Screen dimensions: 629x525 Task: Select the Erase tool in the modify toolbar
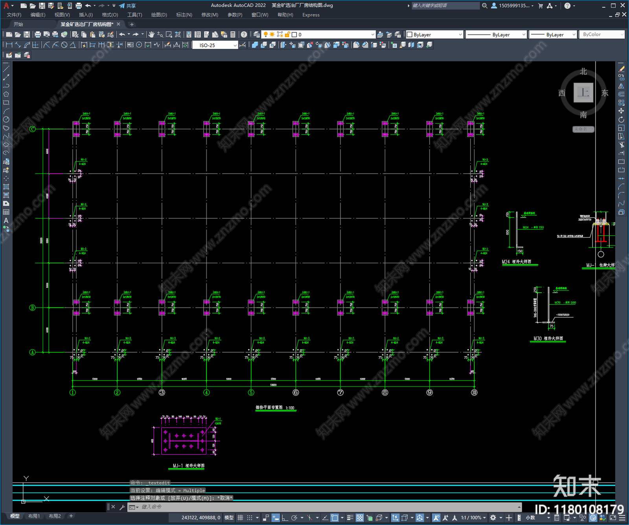621,69
